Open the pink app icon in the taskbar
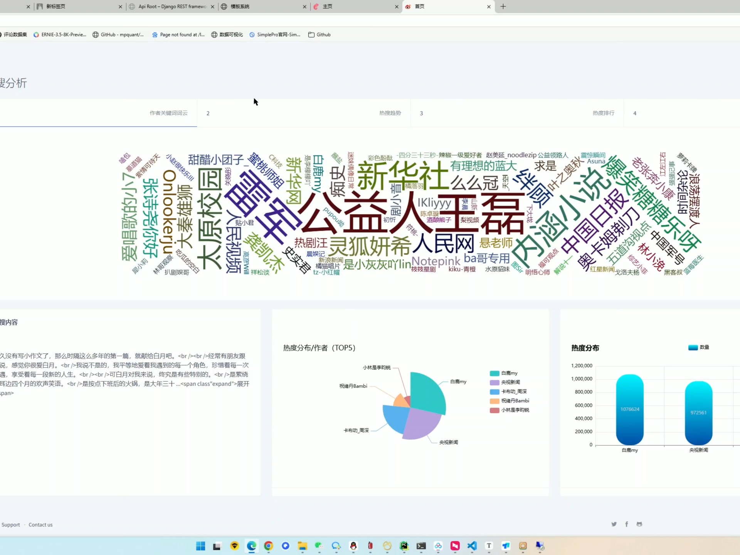740x555 pixels. (455, 546)
